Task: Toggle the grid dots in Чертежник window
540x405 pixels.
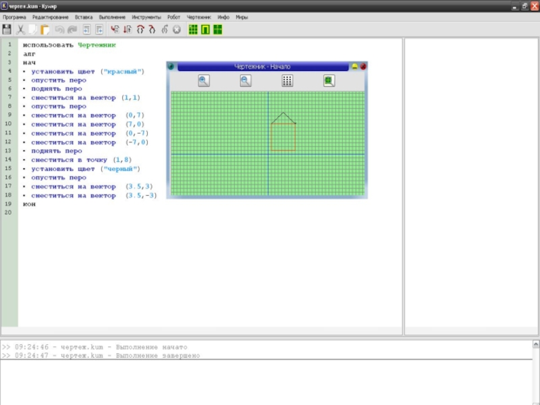Action: coord(288,81)
